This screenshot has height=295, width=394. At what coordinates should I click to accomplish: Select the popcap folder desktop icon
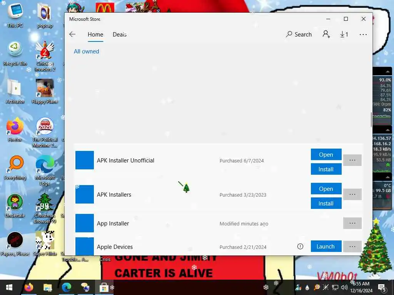pyautogui.click(x=45, y=15)
